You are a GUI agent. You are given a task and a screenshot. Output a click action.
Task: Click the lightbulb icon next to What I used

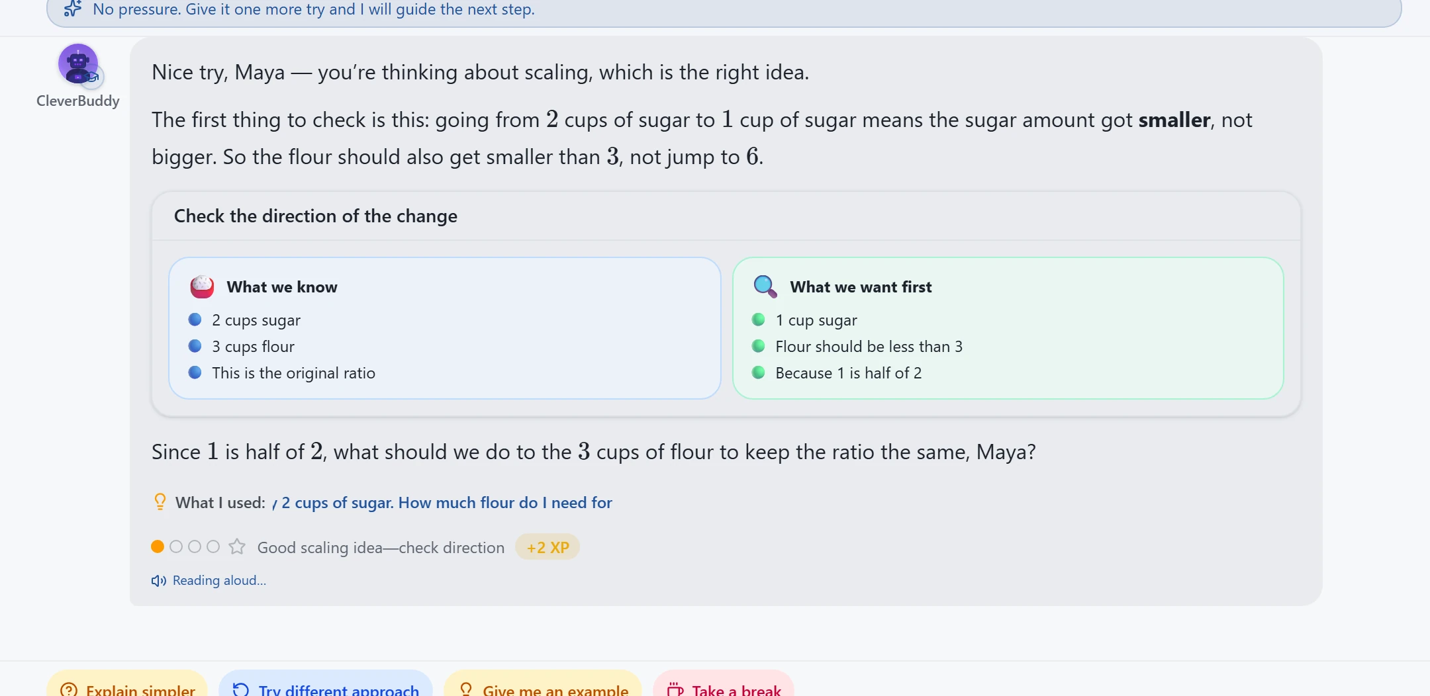click(160, 501)
